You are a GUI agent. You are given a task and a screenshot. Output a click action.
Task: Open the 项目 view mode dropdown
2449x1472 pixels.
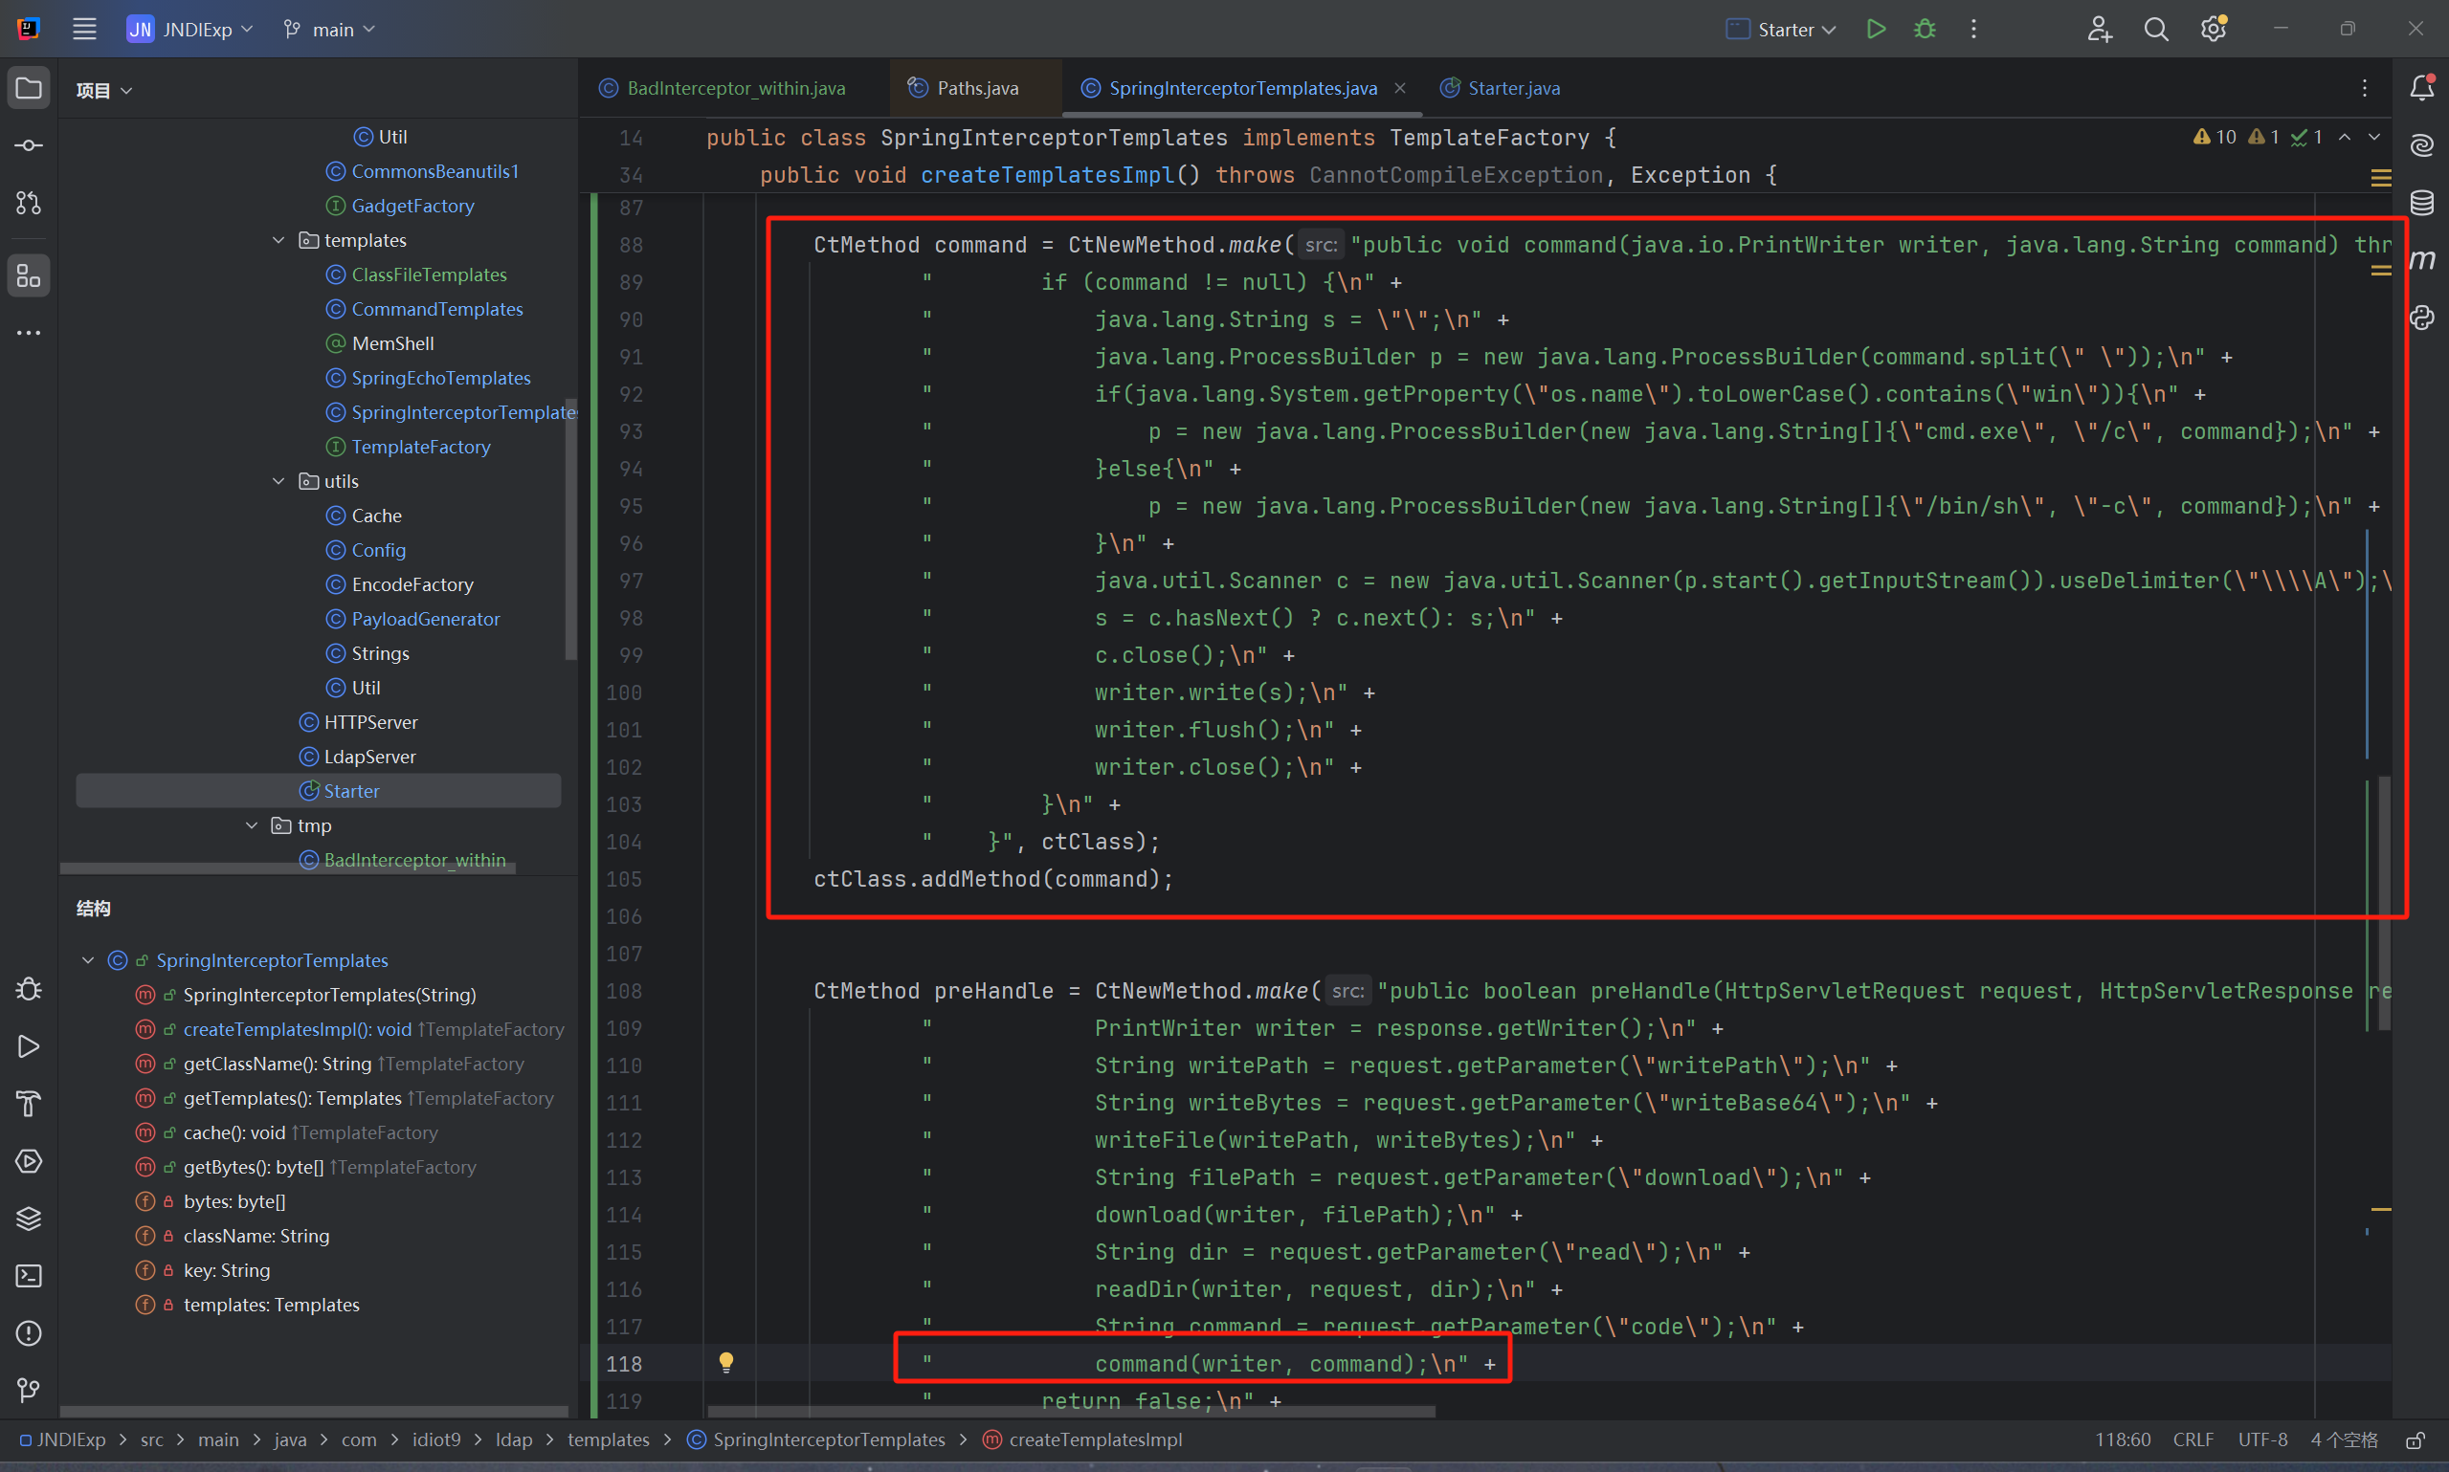104,90
